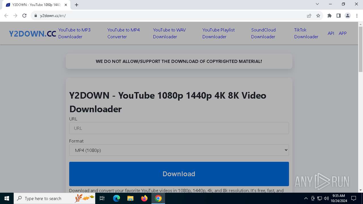Click the browser forward arrow
Viewport: 363px width, 204px height.
pyautogui.click(x=15, y=16)
